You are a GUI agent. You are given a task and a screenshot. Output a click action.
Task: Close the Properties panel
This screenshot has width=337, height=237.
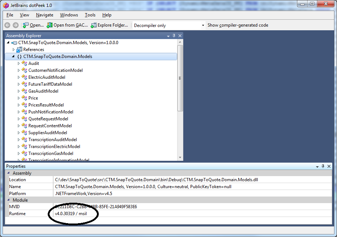point(329,166)
